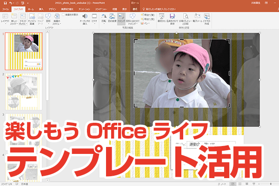Start slideshow from the status bar icon
The image size is (279, 186).
click(254, 184)
